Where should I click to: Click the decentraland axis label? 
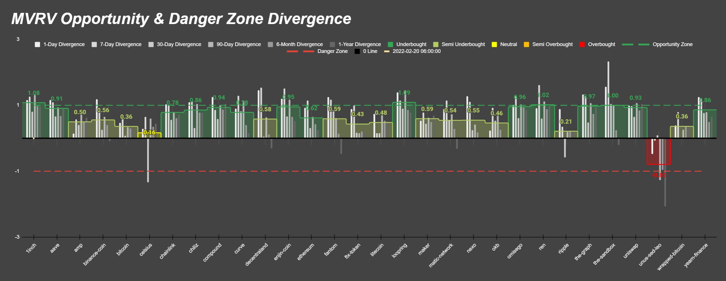click(x=256, y=254)
